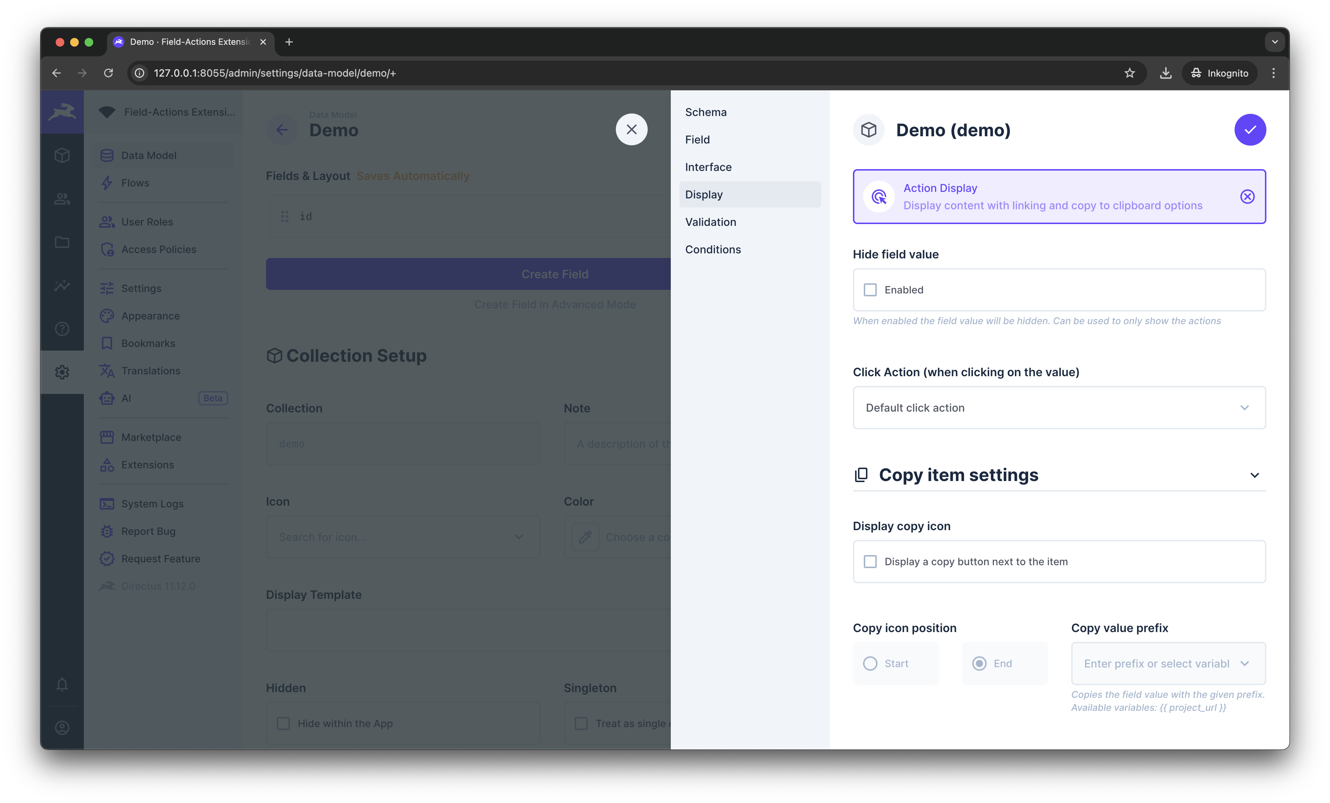
Task: Open the Default click action dropdown
Action: [x=1059, y=408]
